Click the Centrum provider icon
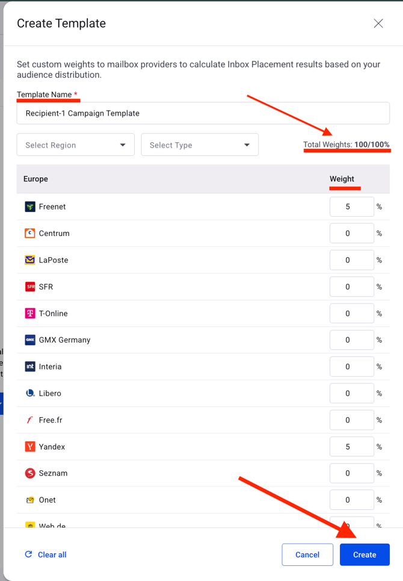 (x=29, y=233)
